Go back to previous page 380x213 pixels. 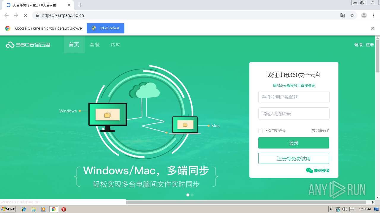7,15
